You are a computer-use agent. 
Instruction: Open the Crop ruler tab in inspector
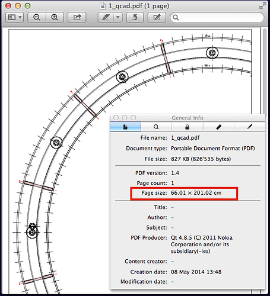pos(218,127)
